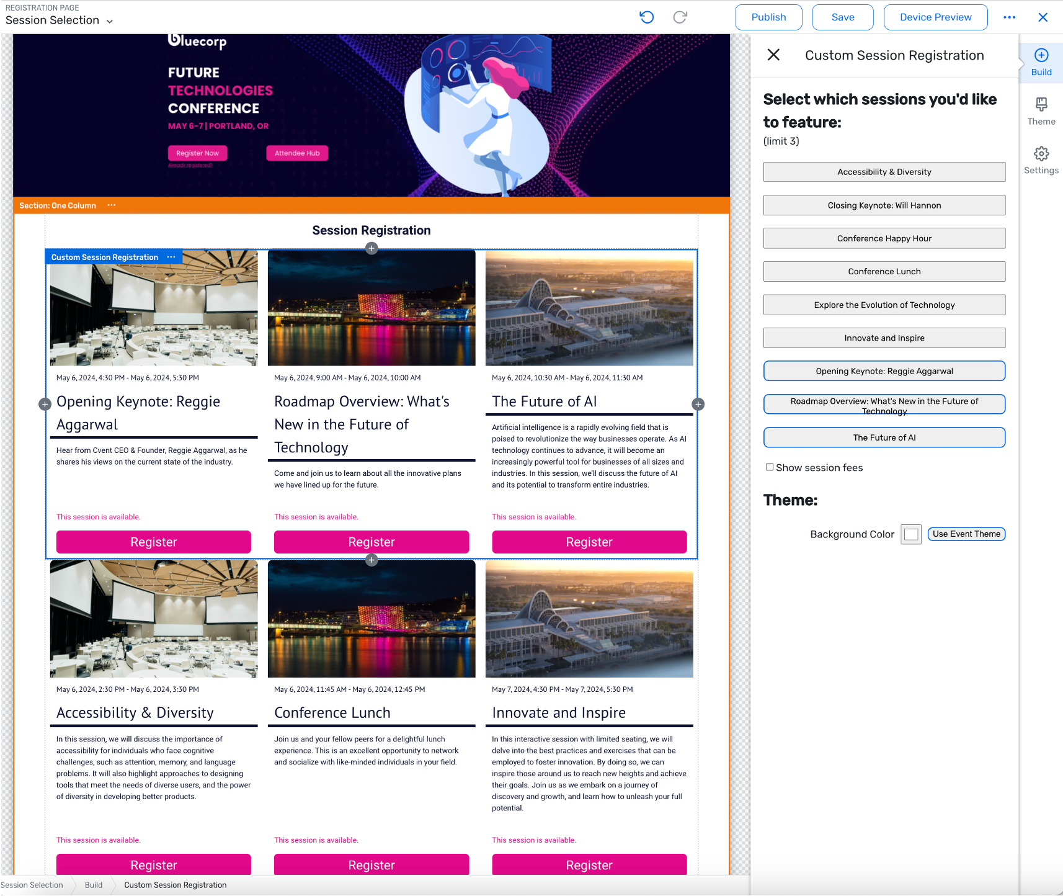
Task: Click the Custom Session Registration widget label
Action: (105, 257)
